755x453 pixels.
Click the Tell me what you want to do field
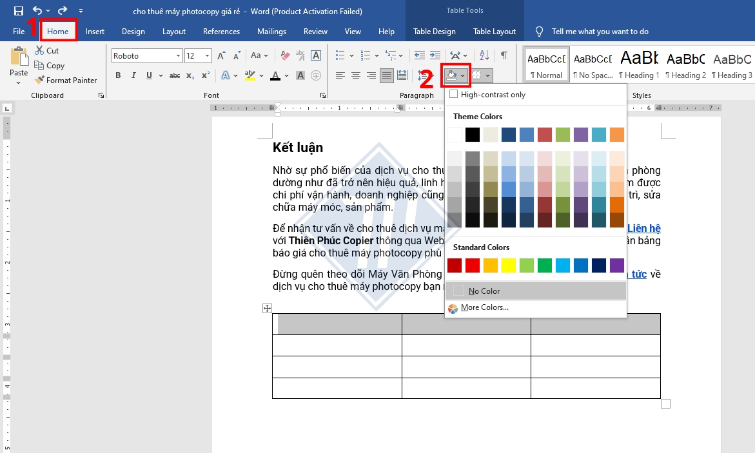tap(600, 31)
